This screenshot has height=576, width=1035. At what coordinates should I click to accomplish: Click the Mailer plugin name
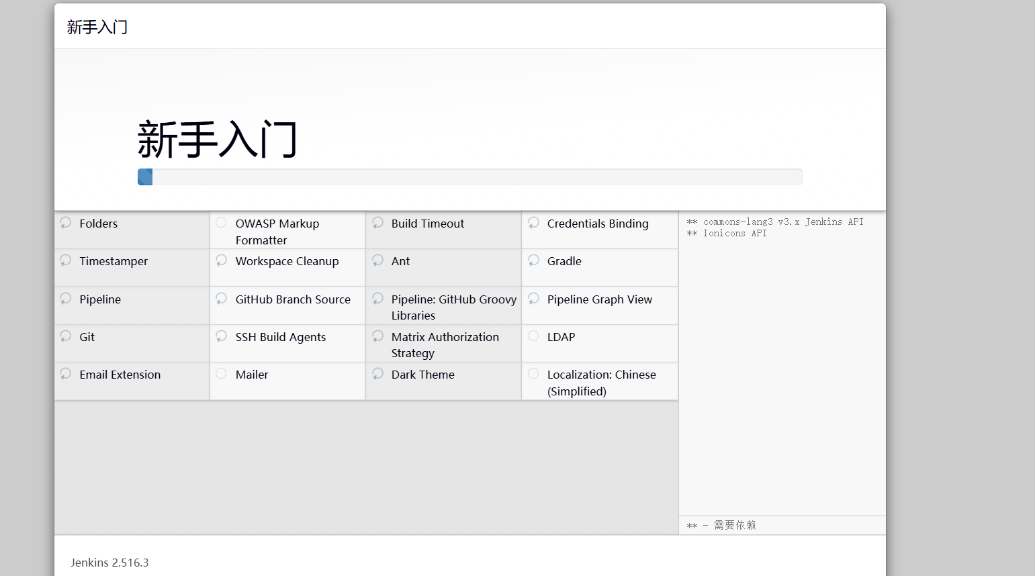(252, 375)
